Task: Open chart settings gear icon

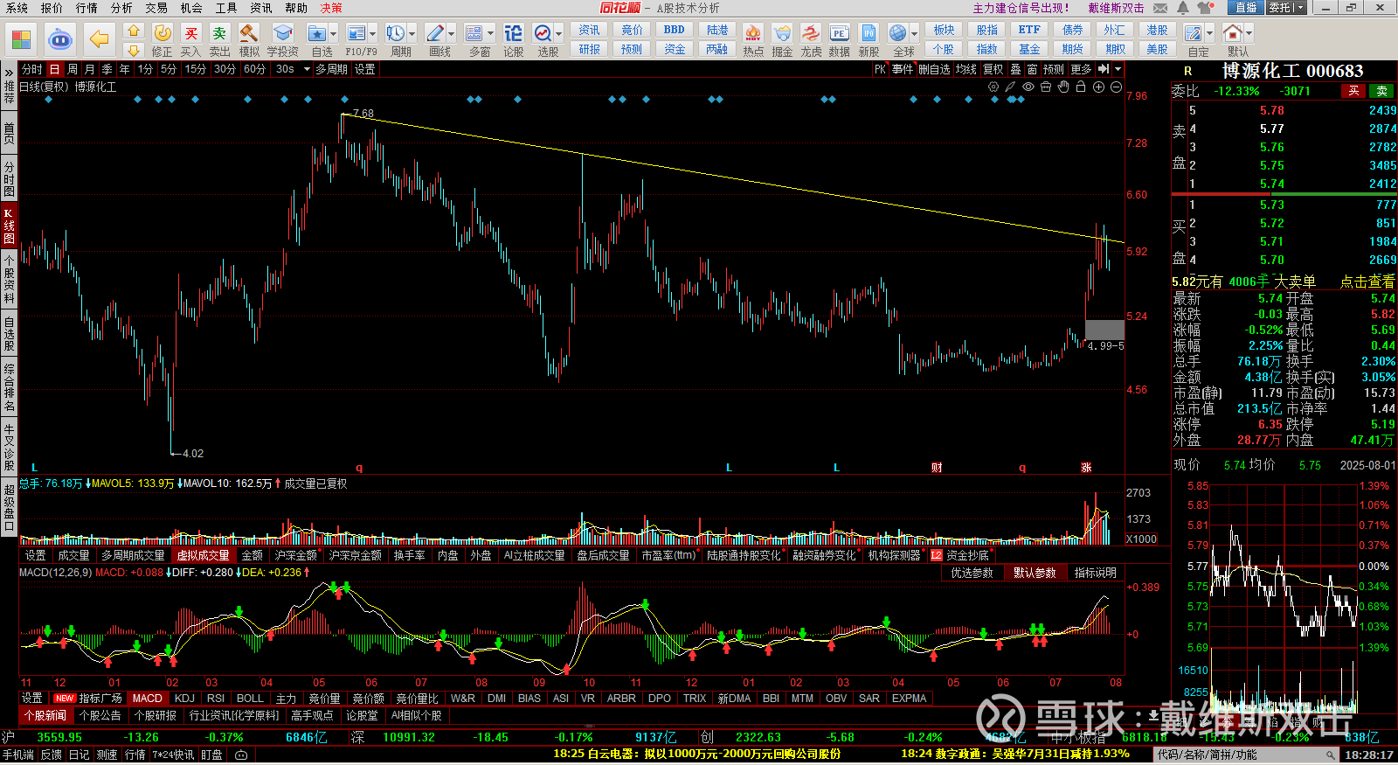Action: pyautogui.click(x=993, y=87)
